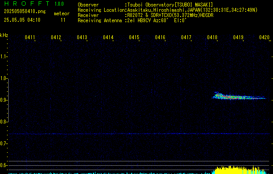Click the meteor count value 11
Screen dimensions: 273x174
[x=63, y=20]
